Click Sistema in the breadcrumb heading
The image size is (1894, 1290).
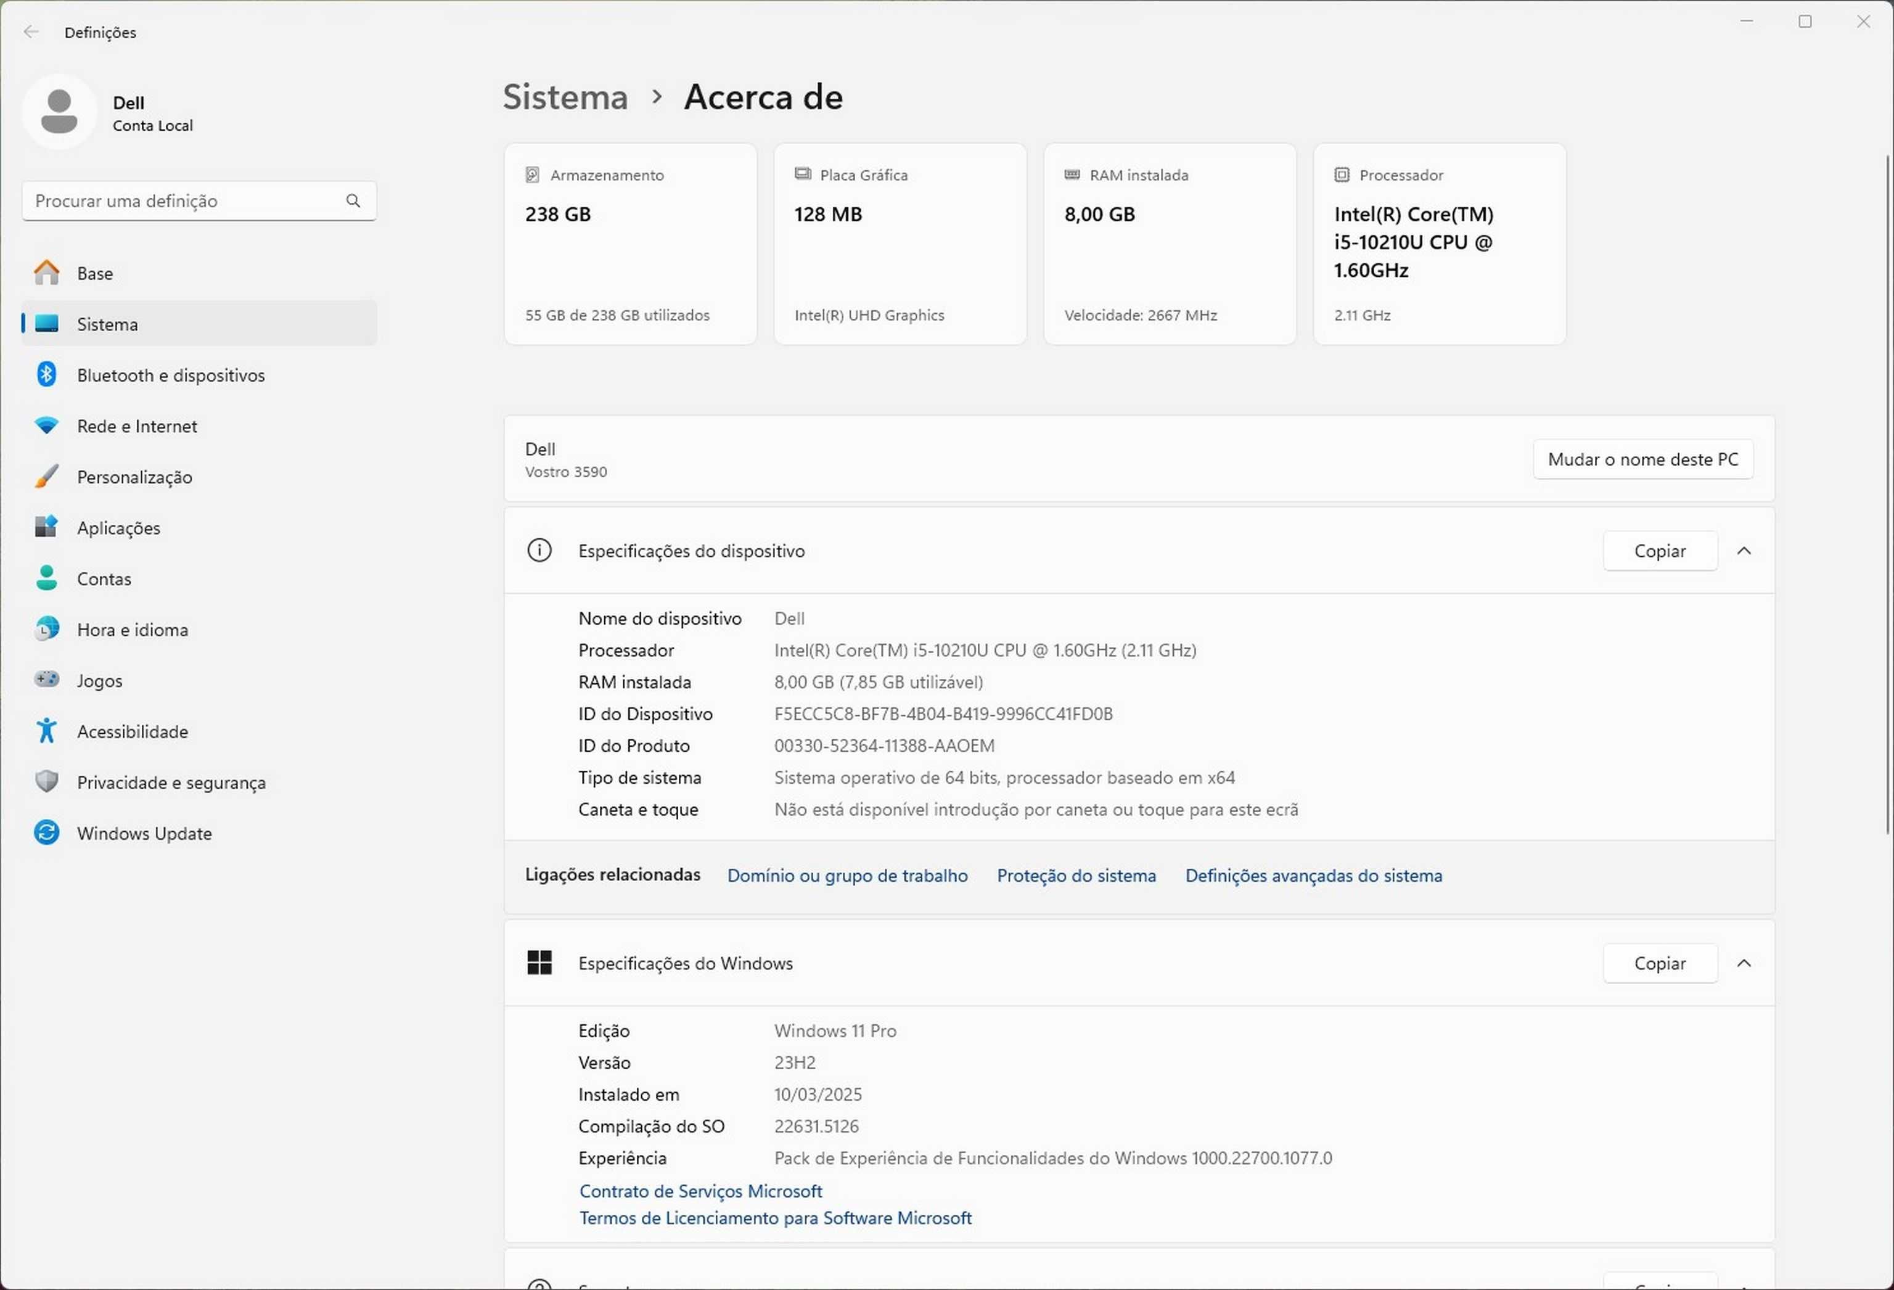[x=565, y=96]
